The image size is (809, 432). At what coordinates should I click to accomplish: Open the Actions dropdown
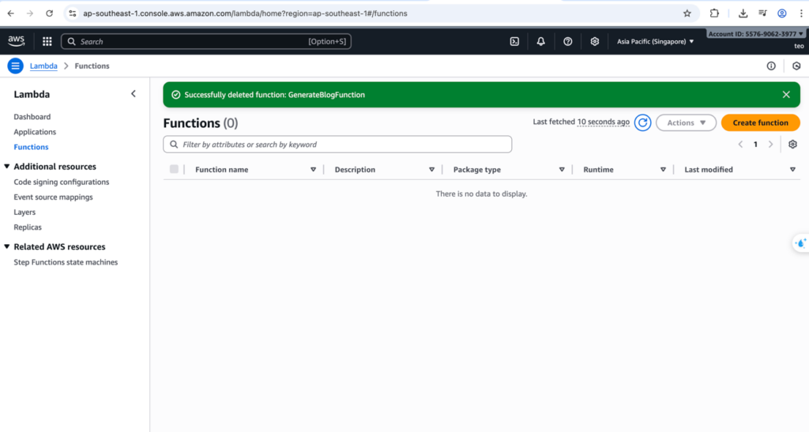(x=686, y=122)
